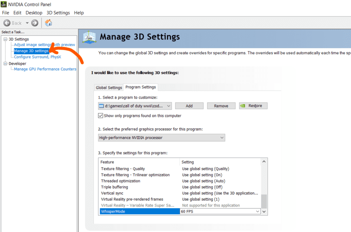
Task: Click the Manage 3D Settings header icon
Action: pos(89,37)
